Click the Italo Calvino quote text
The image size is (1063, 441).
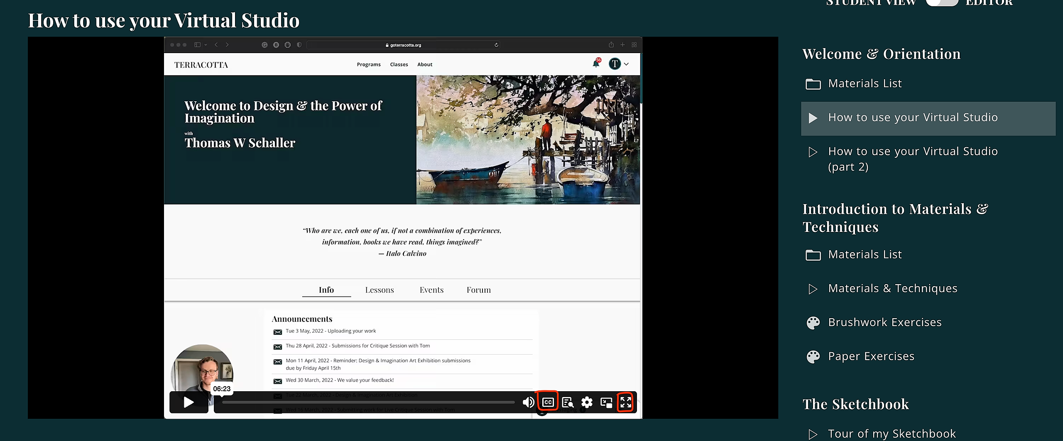coord(402,242)
